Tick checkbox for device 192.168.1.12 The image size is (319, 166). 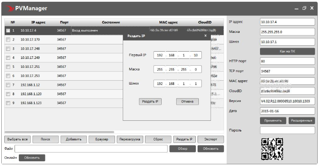click(8, 85)
